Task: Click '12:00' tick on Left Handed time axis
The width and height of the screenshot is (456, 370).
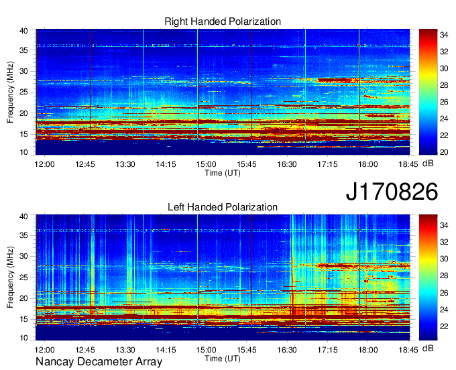Action: tap(44, 350)
